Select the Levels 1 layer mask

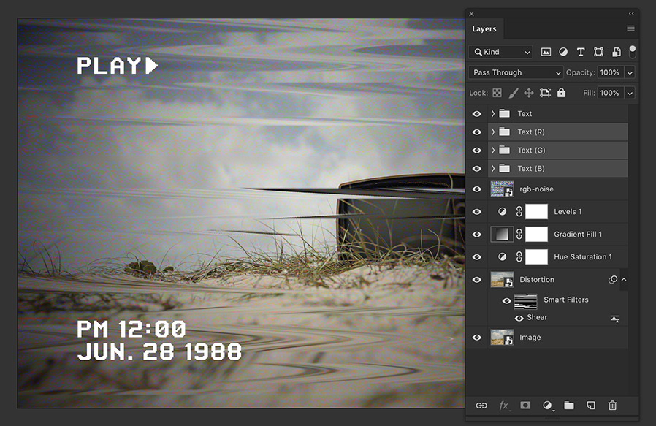536,212
